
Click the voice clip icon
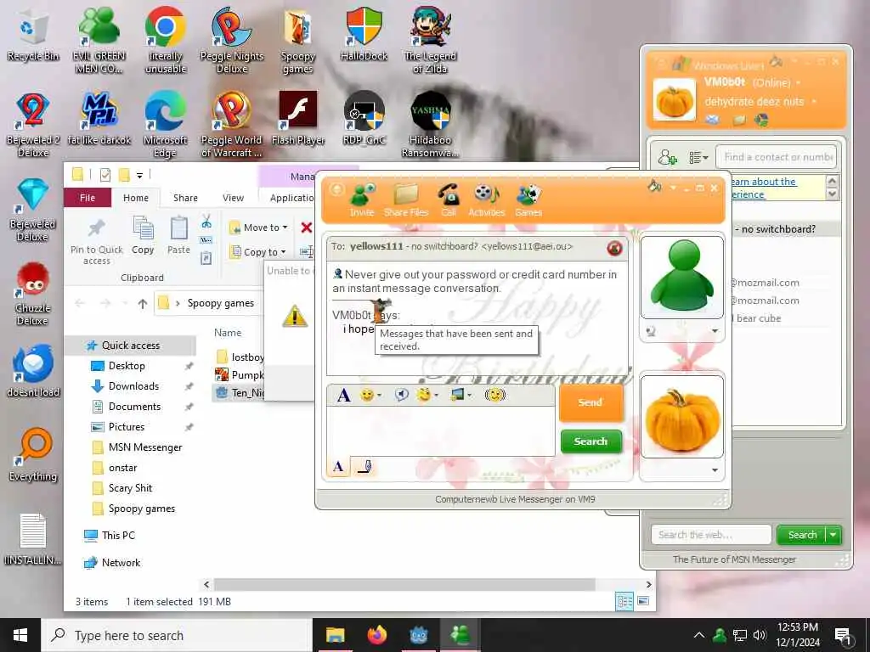coord(401,395)
